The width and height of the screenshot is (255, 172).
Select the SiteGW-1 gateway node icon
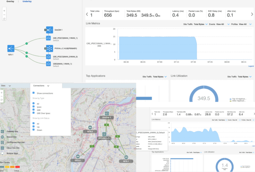pyautogui.click(x=48, y=30)
